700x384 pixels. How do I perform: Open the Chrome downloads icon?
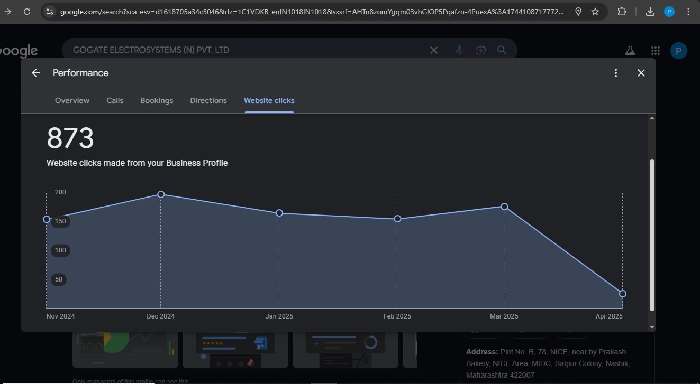coord(650,12)
